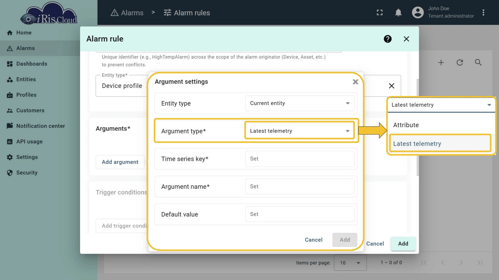Jump to first page arrow

click(424, 263)
